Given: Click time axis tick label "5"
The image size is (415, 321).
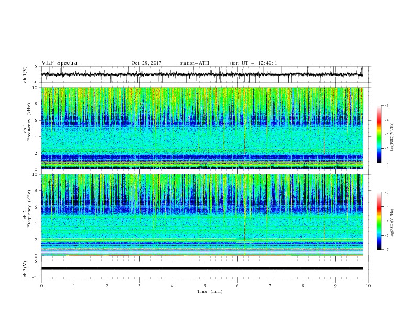Looking at the screenshot, I should pos(205,286).
